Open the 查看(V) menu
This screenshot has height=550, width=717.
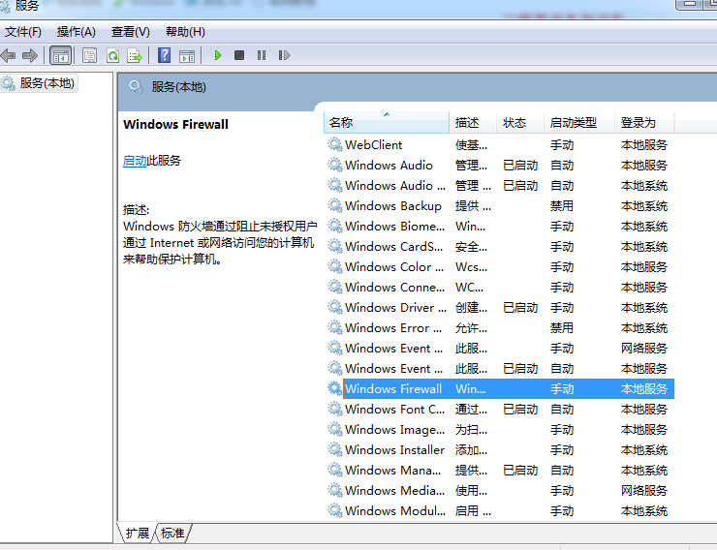131,32
